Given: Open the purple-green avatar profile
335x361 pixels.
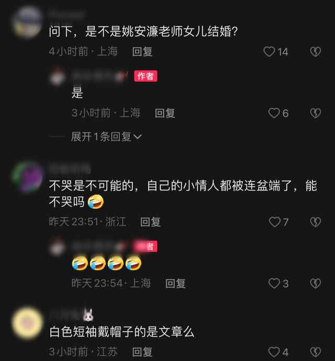Looking at the screenshot, I should click(x=28, y=177).
